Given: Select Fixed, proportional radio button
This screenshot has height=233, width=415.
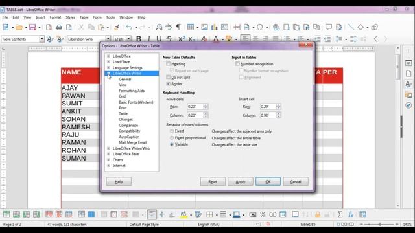Looking at the screenshot, I should (x=172, y=138).
